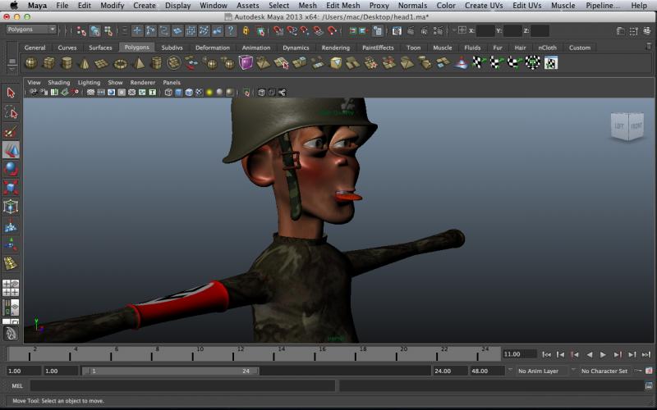
Task: Pick the Paint Selection tool
Action: [x=11, y=131]
